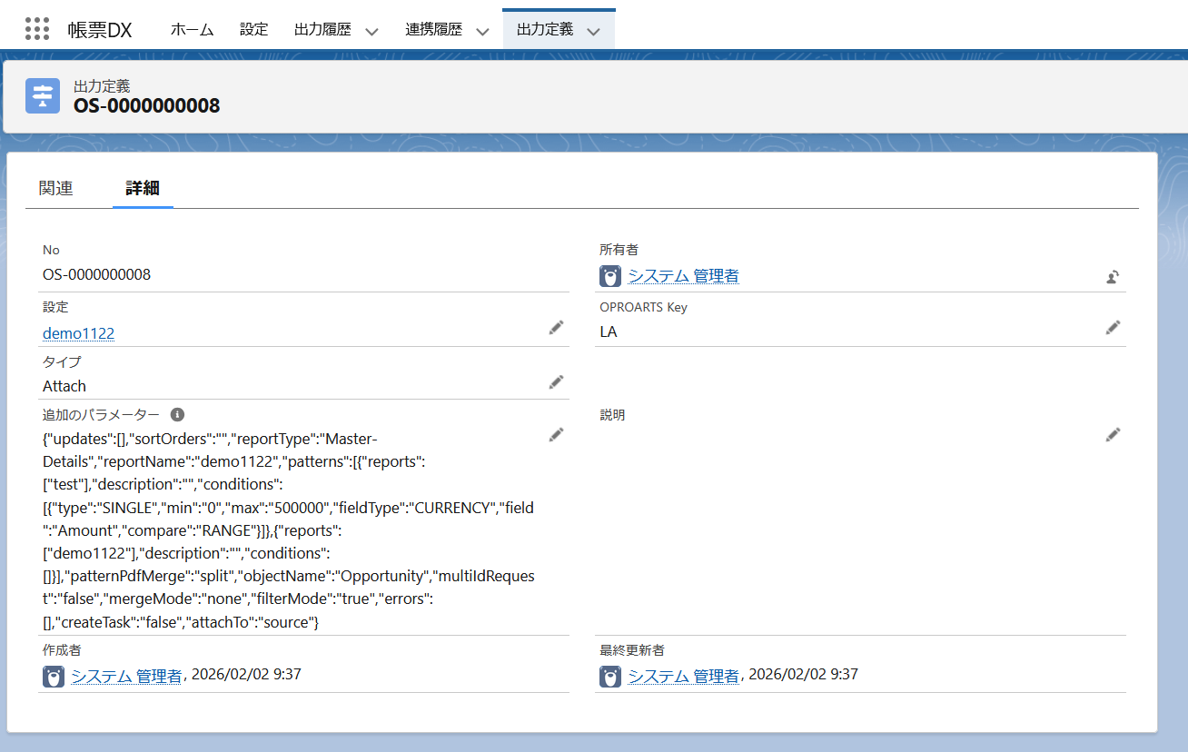Edit the タイプ field pencil icon
The height and width of the screenshot is (752, 1188).
point(556,382)
